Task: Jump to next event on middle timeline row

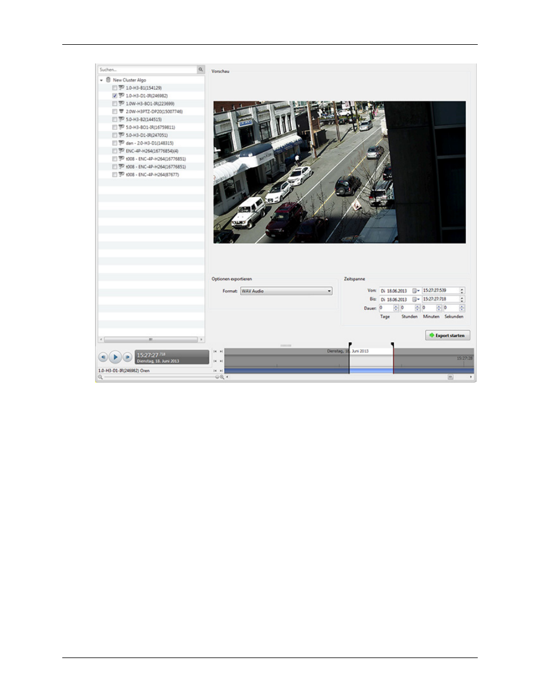Action: [x=221, y=361]
